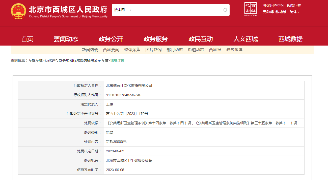Viewport: 328px width, 187px height.
Task: Open the 搜本网 search scope dropdown
Action: tap(123, 10)
